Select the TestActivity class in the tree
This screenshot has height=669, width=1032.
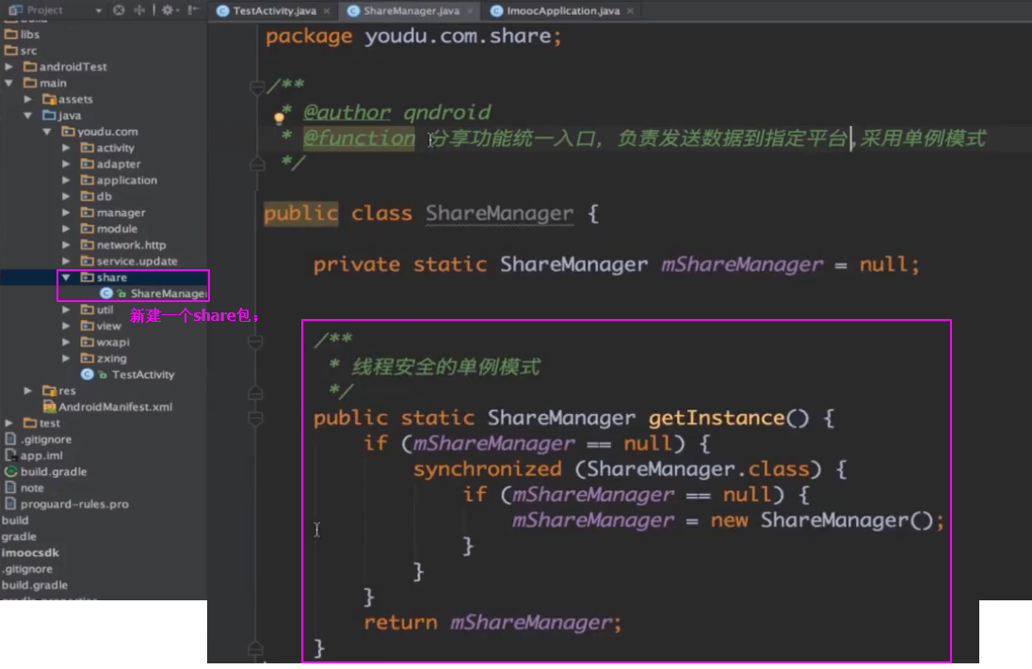(x=128, y=374)
